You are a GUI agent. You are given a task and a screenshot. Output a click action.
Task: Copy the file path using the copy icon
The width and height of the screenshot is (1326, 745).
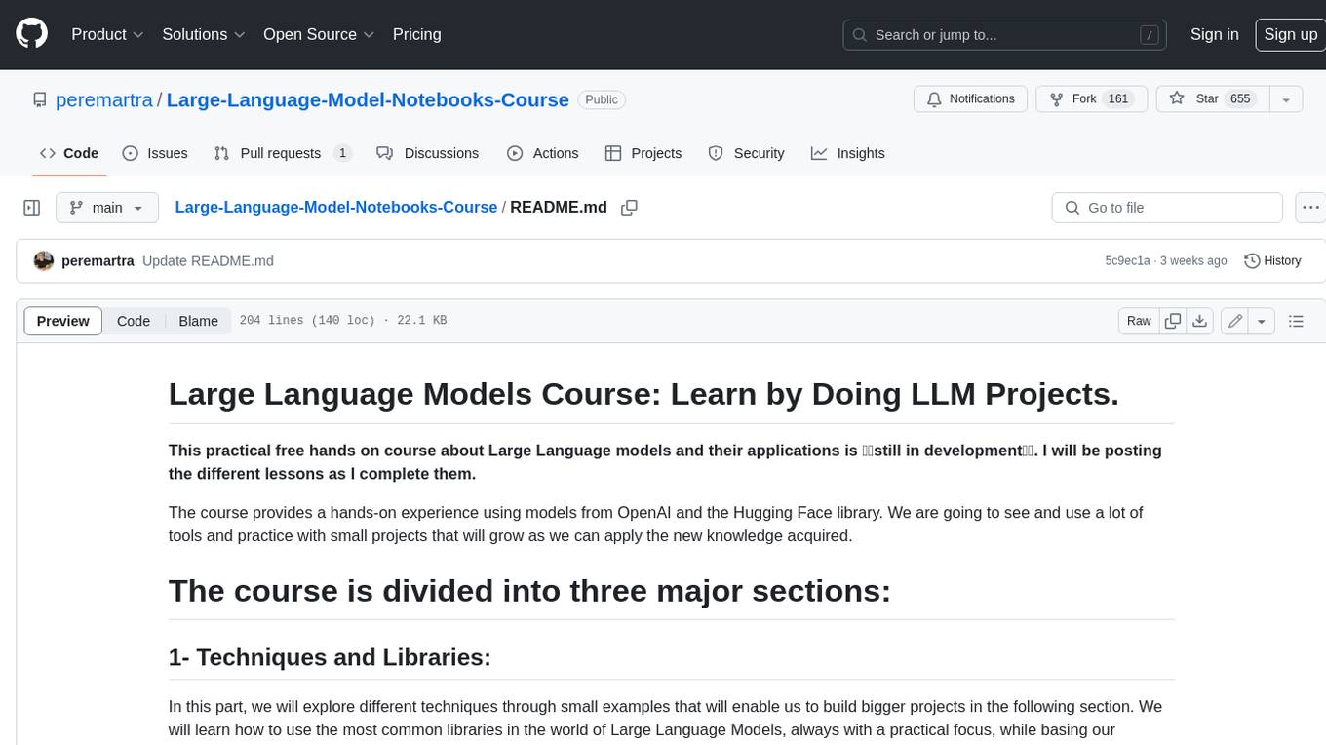(629, 208)
